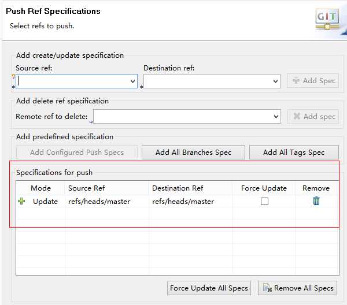Toggle Force Update checkbox for refs/heads/master
This screenshot has height=305, width=347.
[x=264, y=202]
